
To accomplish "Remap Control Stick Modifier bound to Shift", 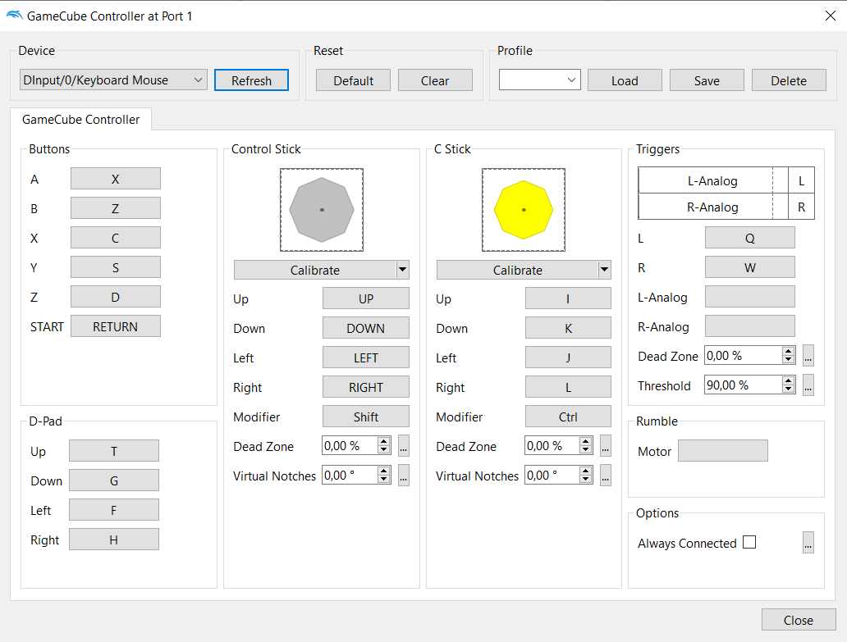I will point(366,417).
